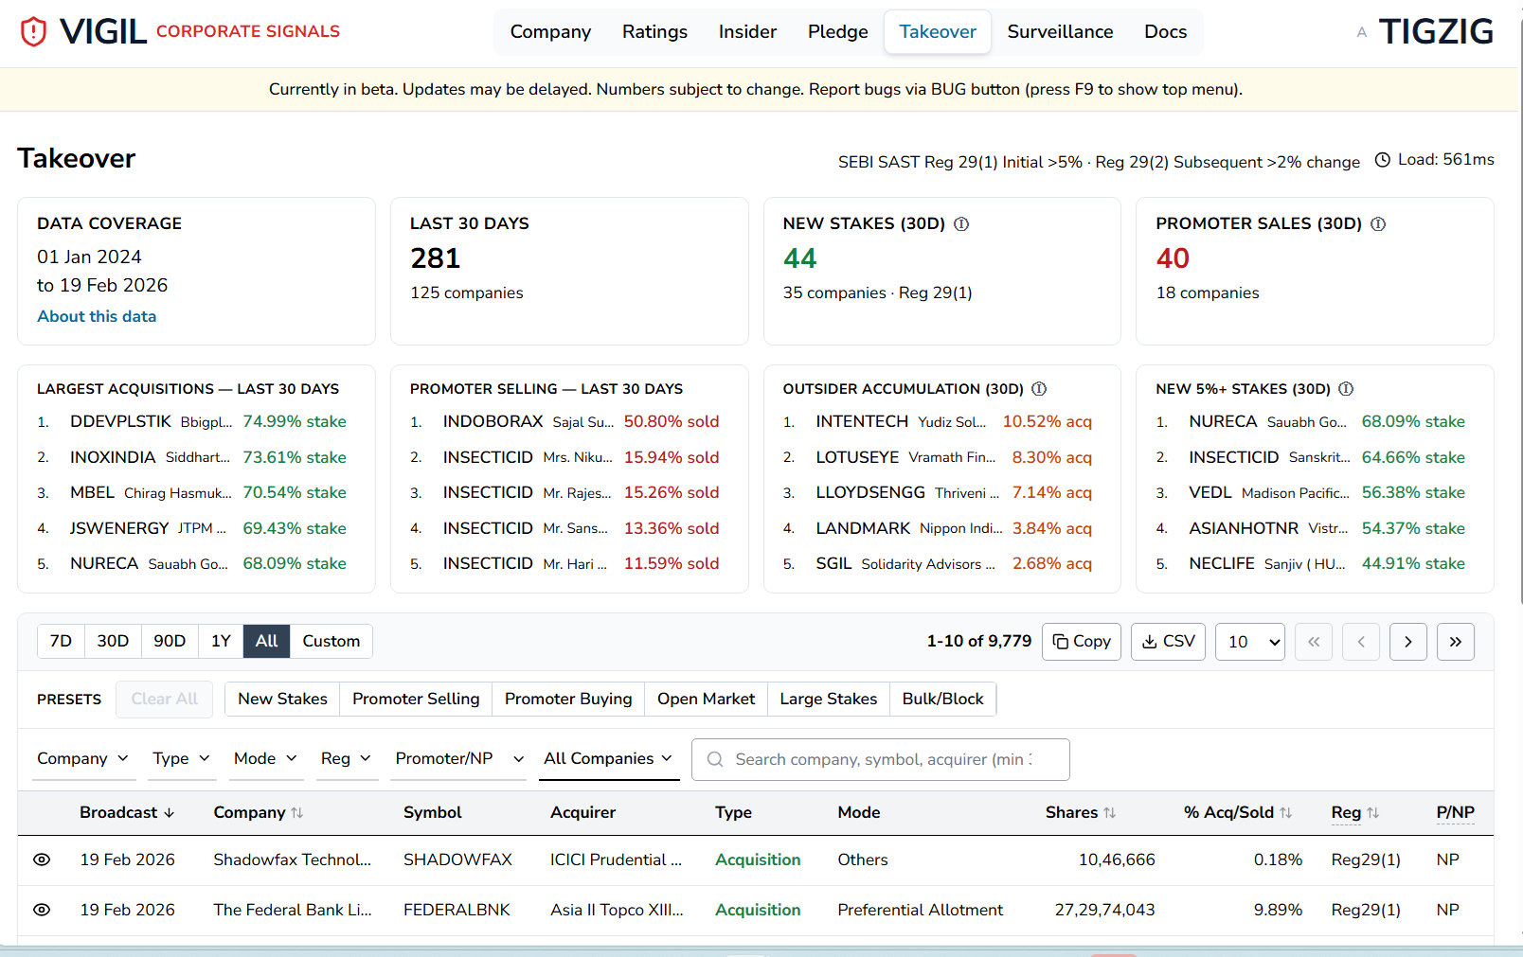Click the VIGIL shield logo icon

(34, 32)
